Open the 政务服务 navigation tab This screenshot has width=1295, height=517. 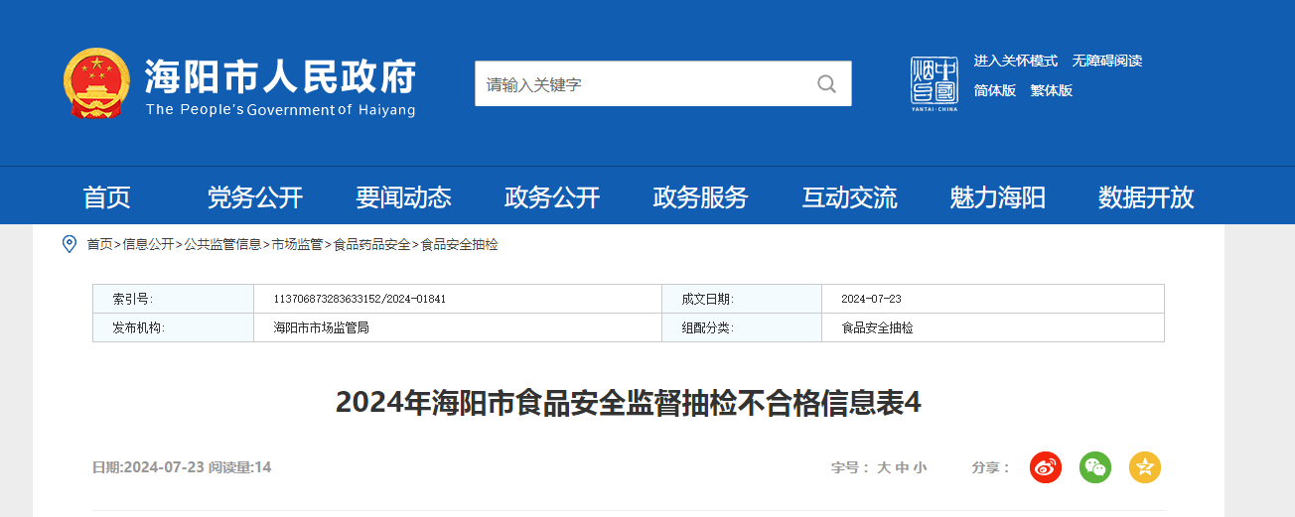[700, 197]
